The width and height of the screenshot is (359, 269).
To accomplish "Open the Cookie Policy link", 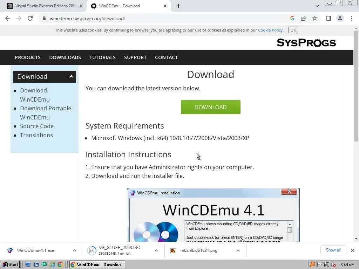I will 270,30.
